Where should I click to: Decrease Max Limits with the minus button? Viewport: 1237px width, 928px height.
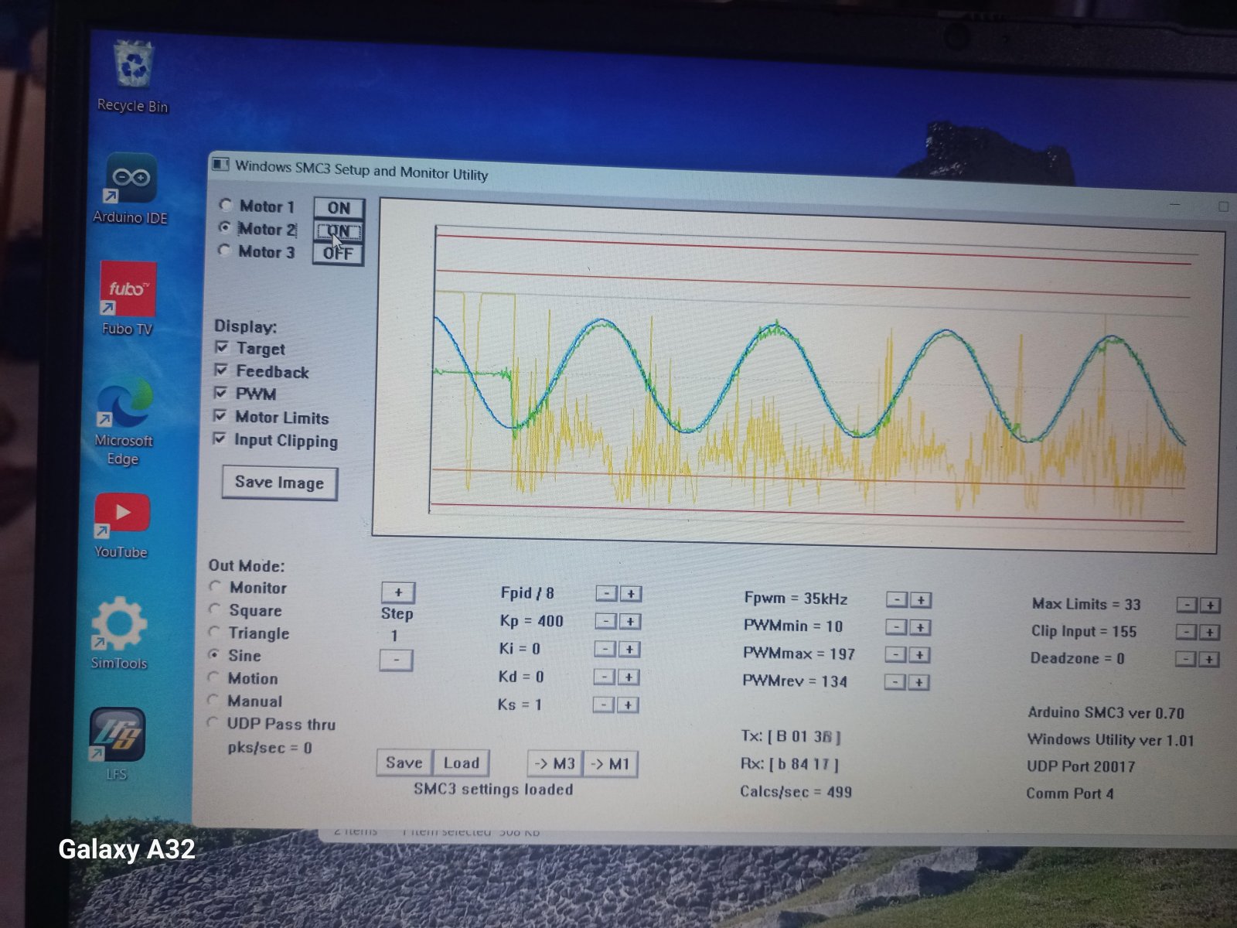(1187, 605)
